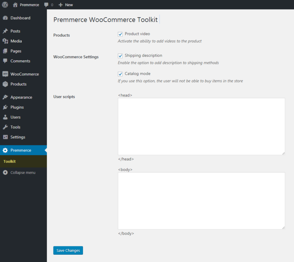Open Dashboard via its gauge icon

5,18
